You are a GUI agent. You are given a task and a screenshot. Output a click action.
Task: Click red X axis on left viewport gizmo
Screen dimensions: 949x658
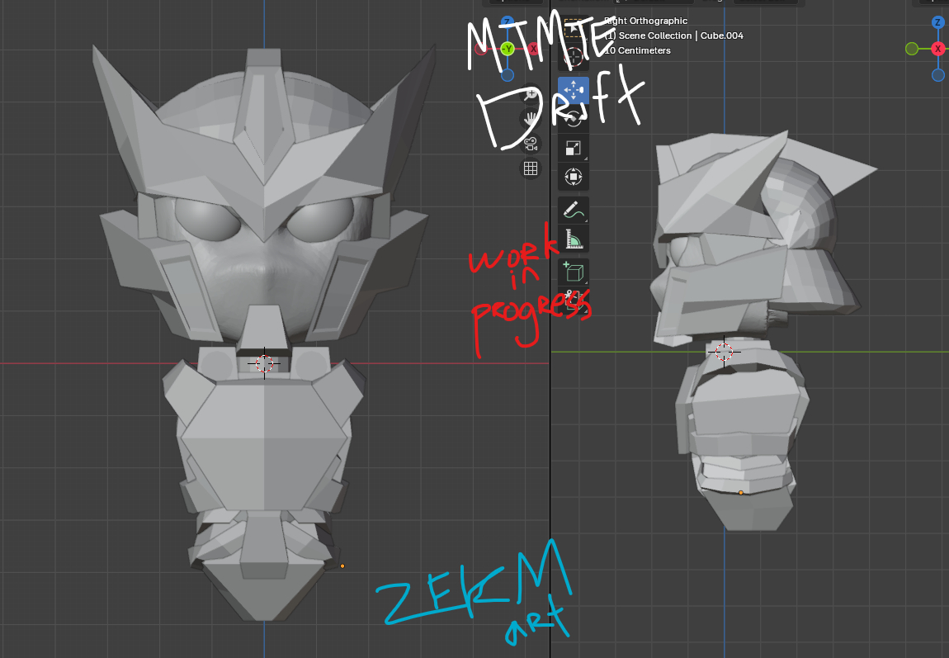tap(534, 50)
